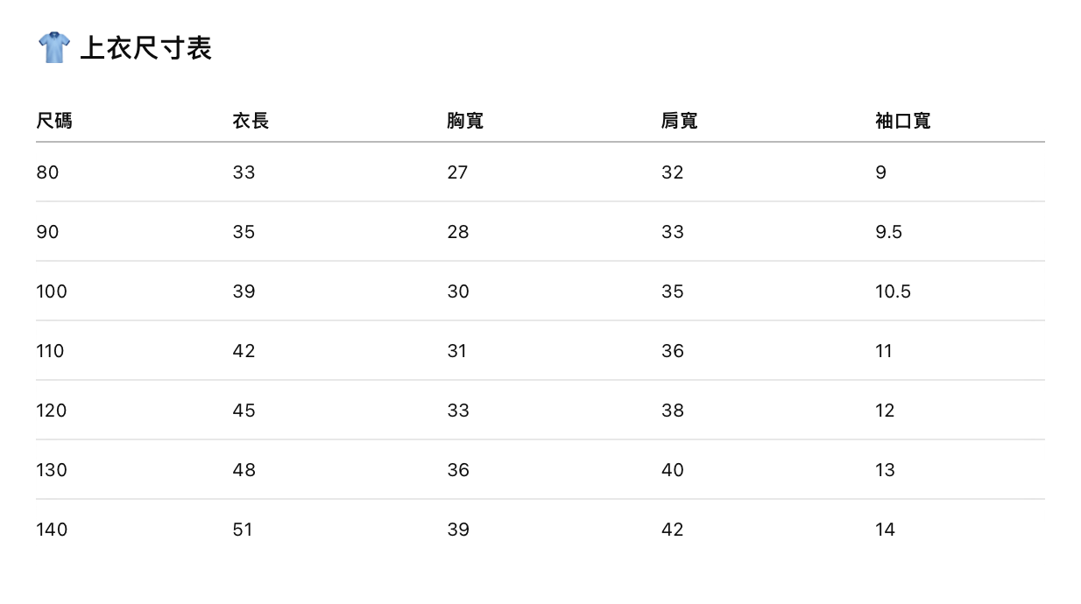The image size is (1081, 604).
Task: Click size 90 row label
Action: point(47,232)
